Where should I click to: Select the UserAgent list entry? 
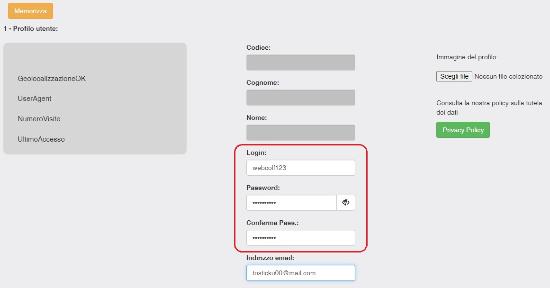coord(35,98)
